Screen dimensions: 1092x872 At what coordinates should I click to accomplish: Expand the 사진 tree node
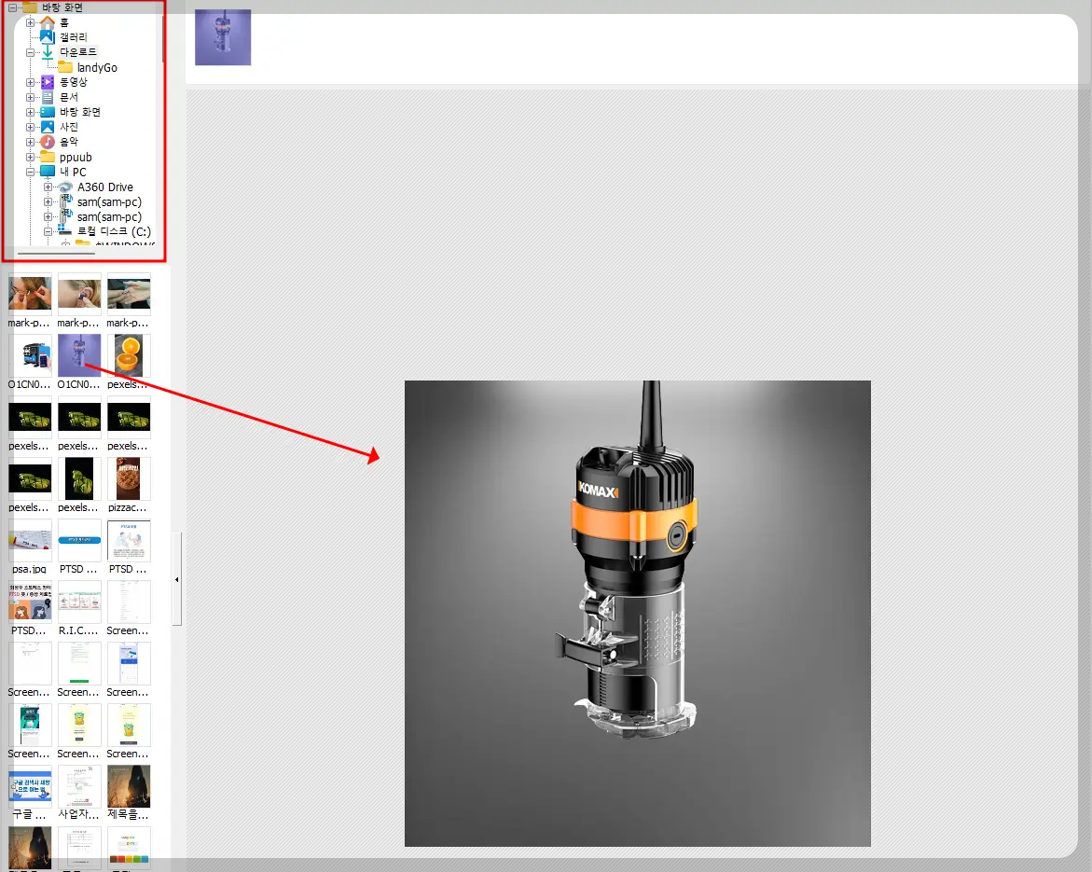point(30,127)
